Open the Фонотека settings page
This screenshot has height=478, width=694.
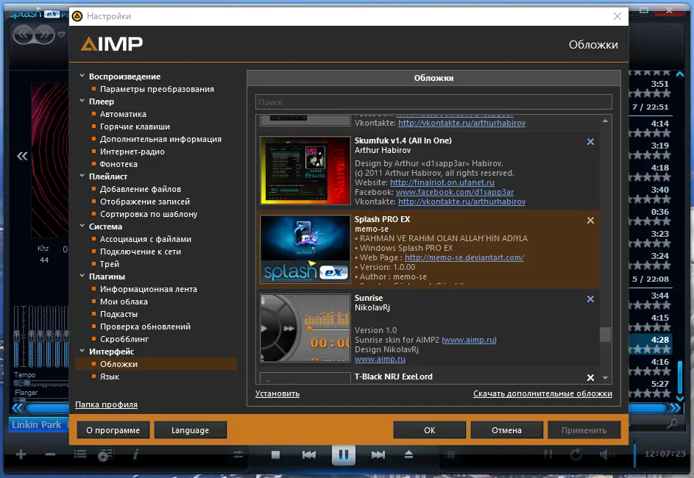click(118, 164)
